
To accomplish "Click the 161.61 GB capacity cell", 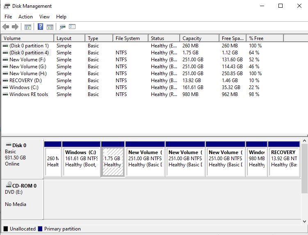I will 193,87.
